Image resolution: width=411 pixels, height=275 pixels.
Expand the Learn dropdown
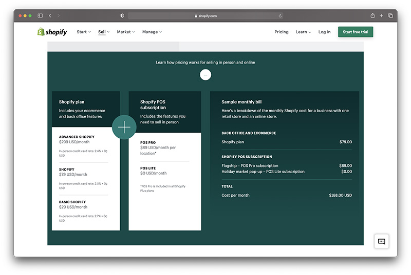pos(303,32)
